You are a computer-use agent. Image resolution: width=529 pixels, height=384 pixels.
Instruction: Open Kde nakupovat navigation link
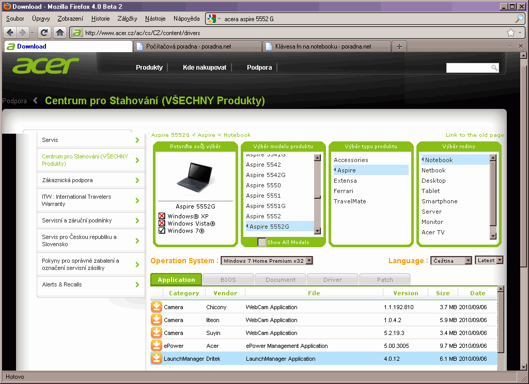tap(205, 68)
